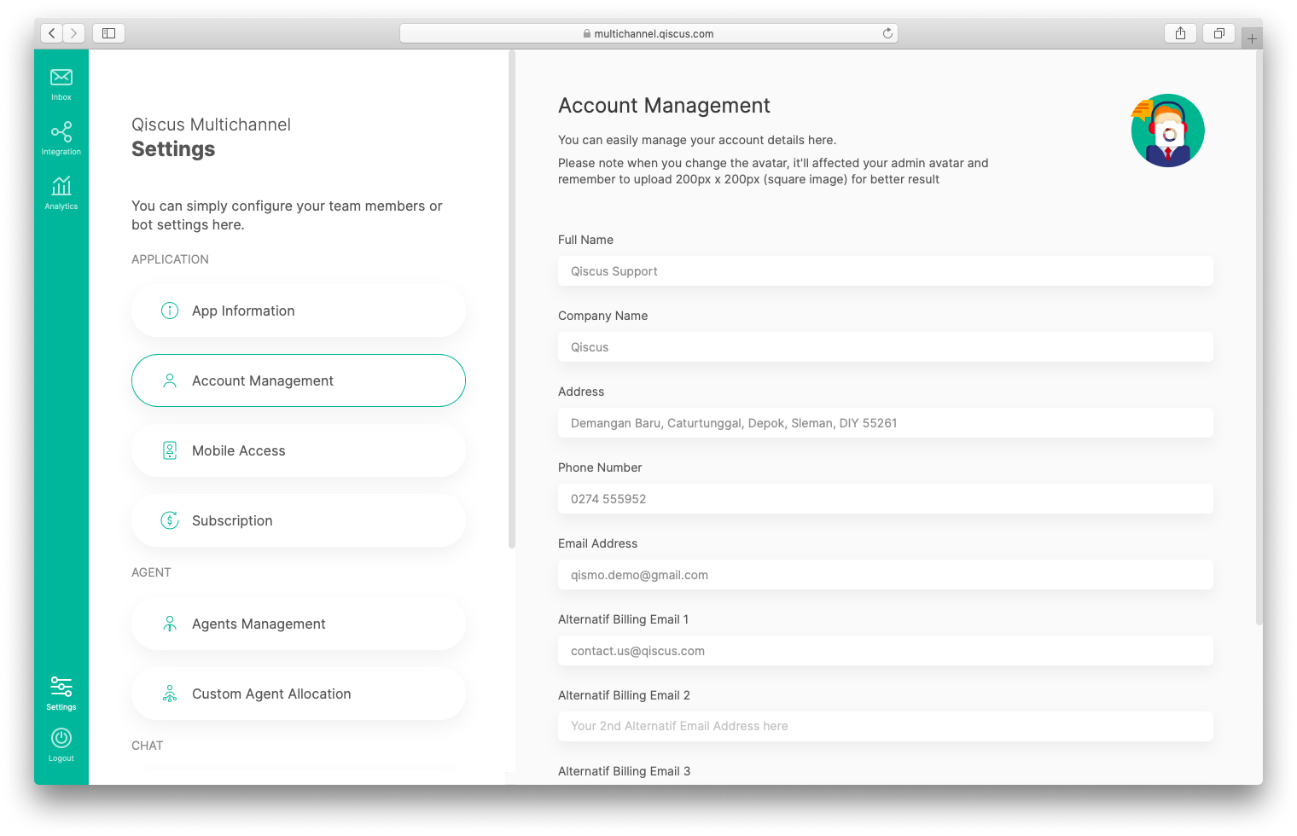Click the 'CHAT' section label
The width and height of the screenshot is (1297, 836).
[147, 746]
